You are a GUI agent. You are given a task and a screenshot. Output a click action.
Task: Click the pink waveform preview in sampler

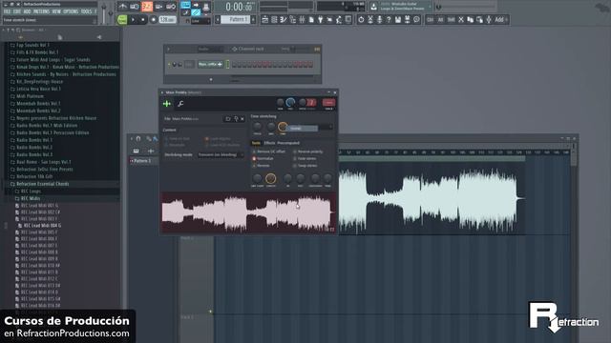[248, 212]
